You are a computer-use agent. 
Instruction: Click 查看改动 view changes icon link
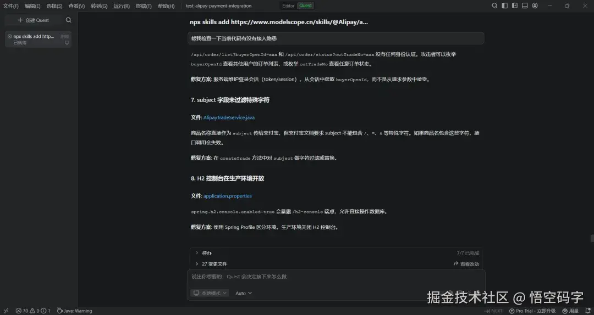coord(466,264)
